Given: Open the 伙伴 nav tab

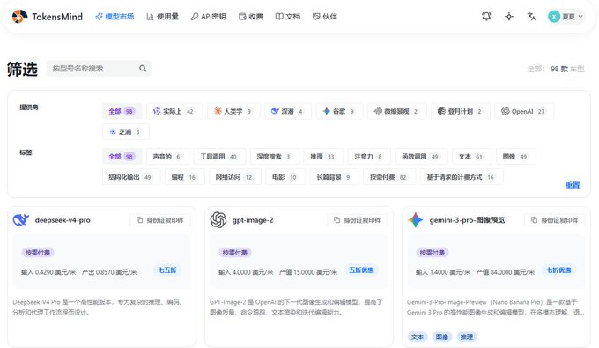Looking at the screenshot, I should pos(325,17).
